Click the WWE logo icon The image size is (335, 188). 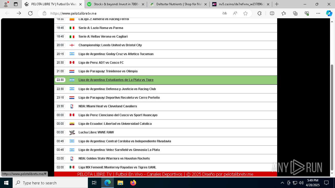[72, 132]
